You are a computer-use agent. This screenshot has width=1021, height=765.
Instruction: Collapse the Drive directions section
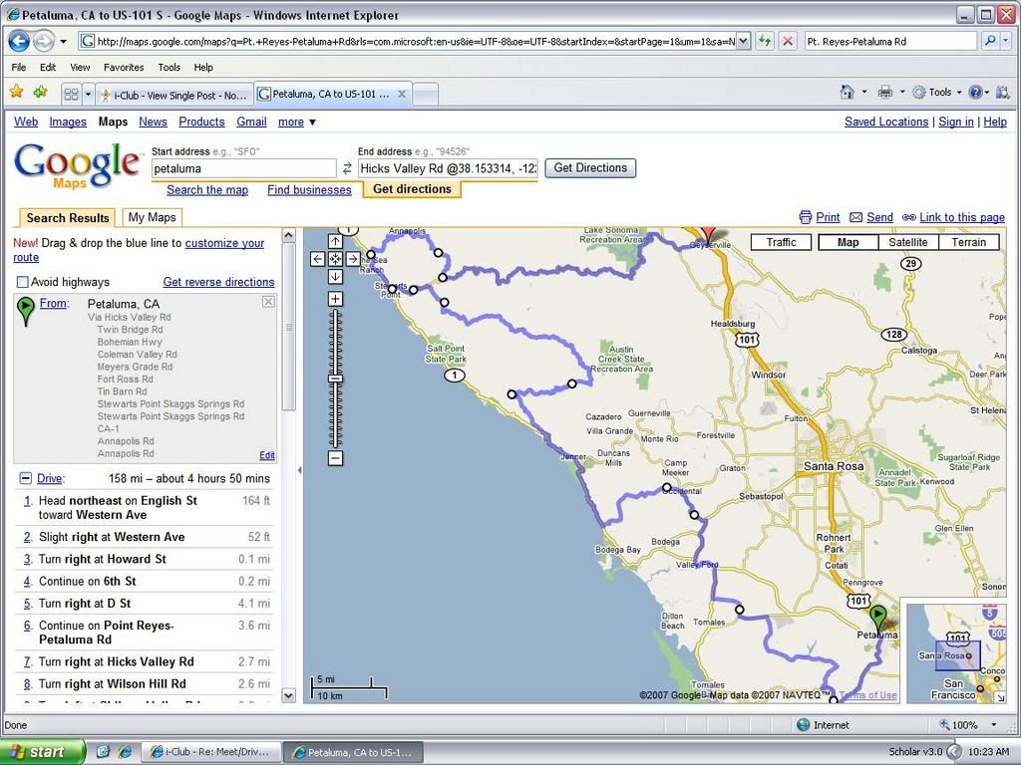click(25, 478)
